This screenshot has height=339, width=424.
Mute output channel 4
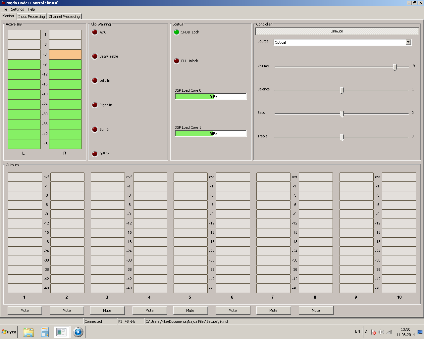pos(149,311)
